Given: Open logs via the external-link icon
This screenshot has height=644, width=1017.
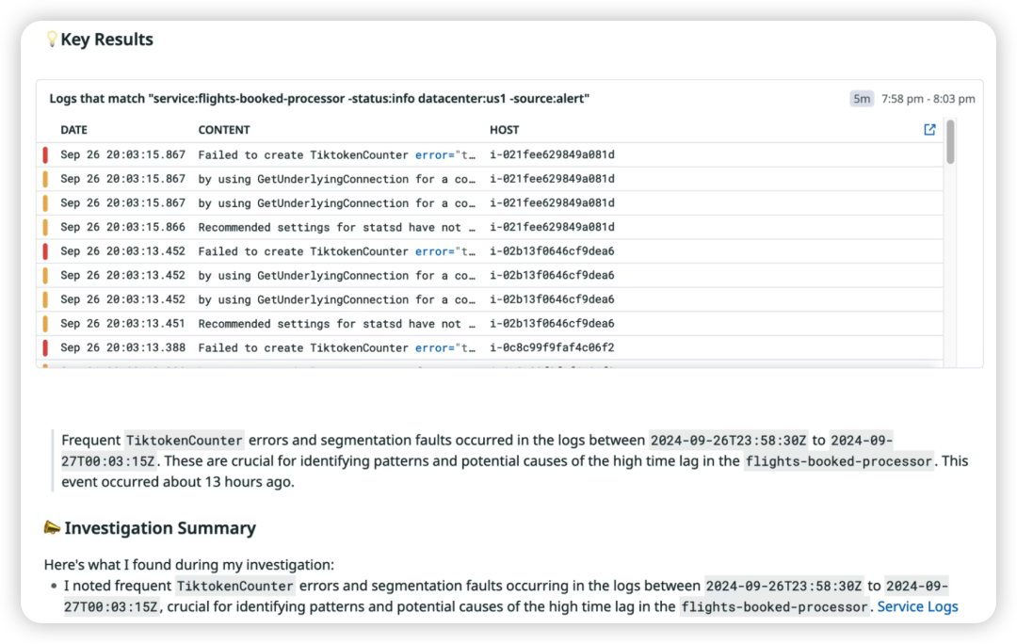Looking at the screenshot, I should tap(929, 130).
